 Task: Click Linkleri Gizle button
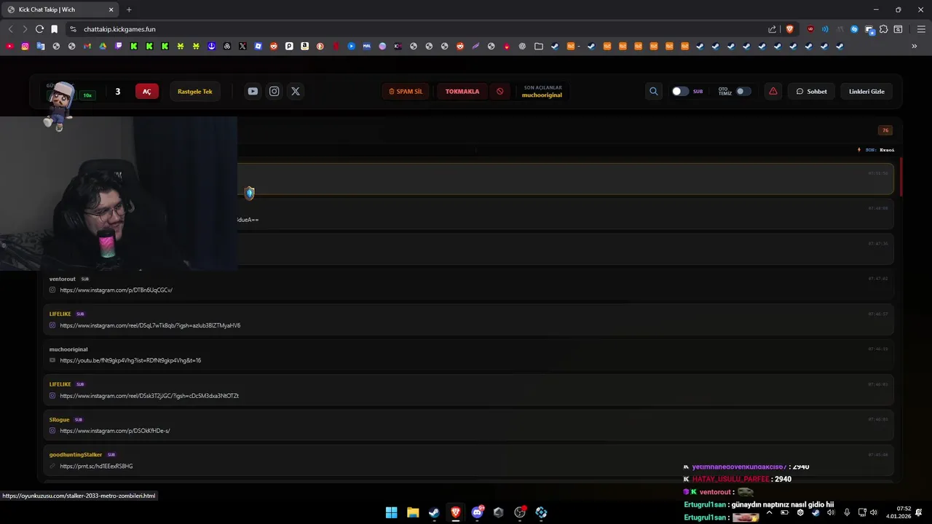(866, 91)
